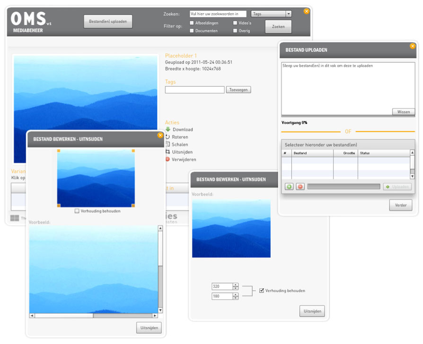
Task: Click the upload progress bar
Action: (344, 187)
